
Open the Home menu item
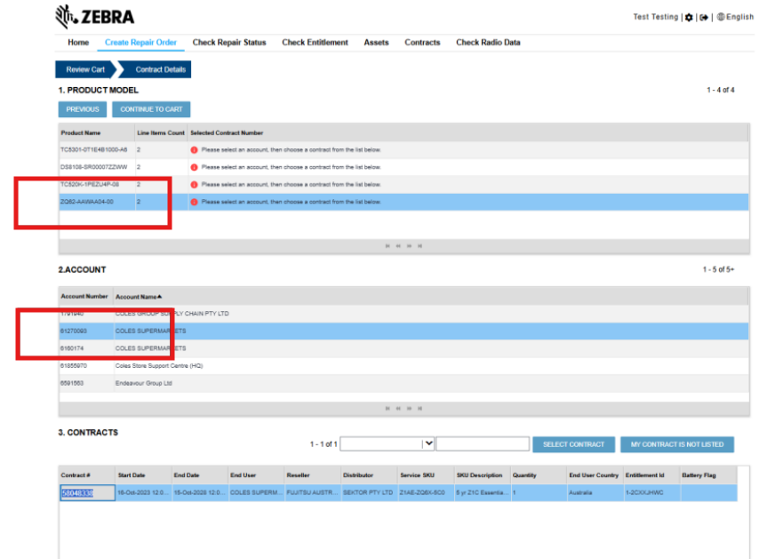pos(78,43)
